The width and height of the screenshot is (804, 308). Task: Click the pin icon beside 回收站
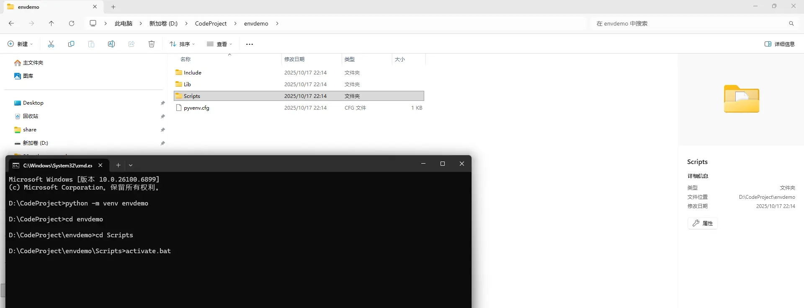(162, 116)
